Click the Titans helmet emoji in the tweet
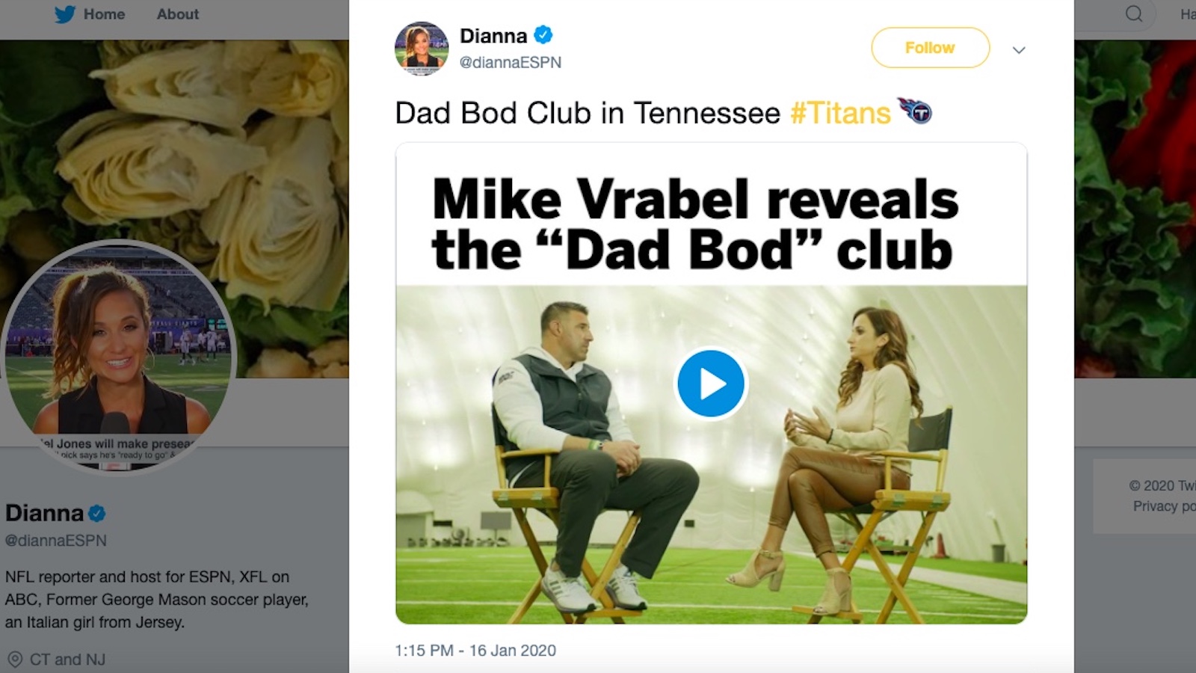 coord(916,111)
